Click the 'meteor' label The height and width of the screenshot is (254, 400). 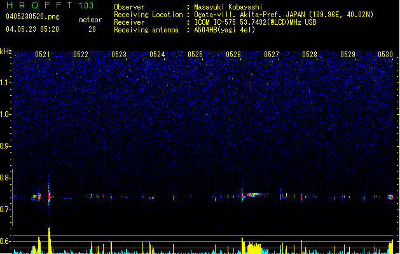90,20
